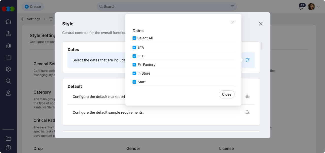Open notifications via the bell showing 42
325x153 pixels.
tap(301, 8)
